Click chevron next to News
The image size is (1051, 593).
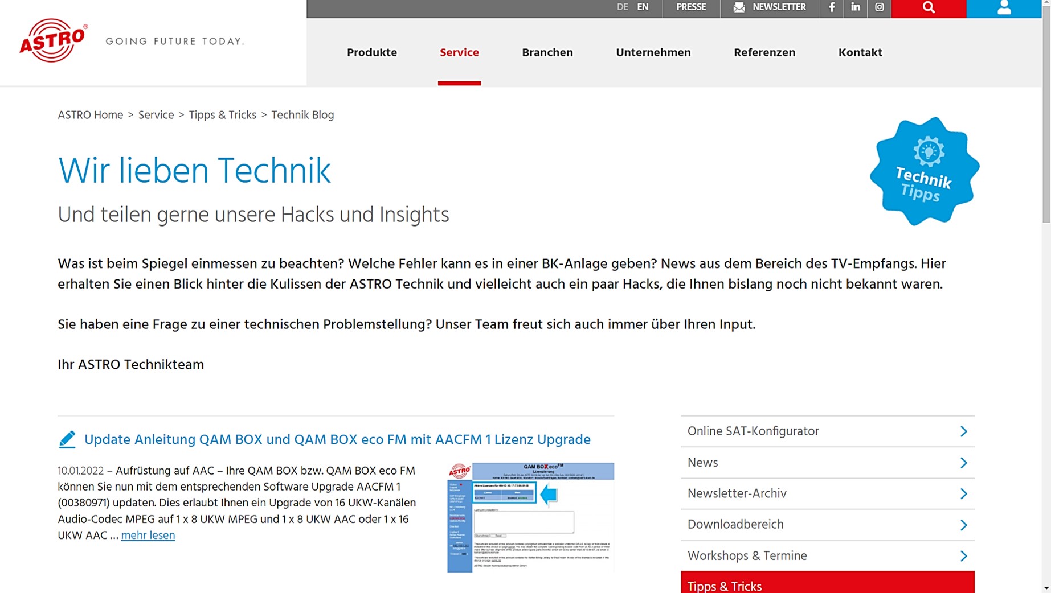pyautogui.click(x=963, y=463)
